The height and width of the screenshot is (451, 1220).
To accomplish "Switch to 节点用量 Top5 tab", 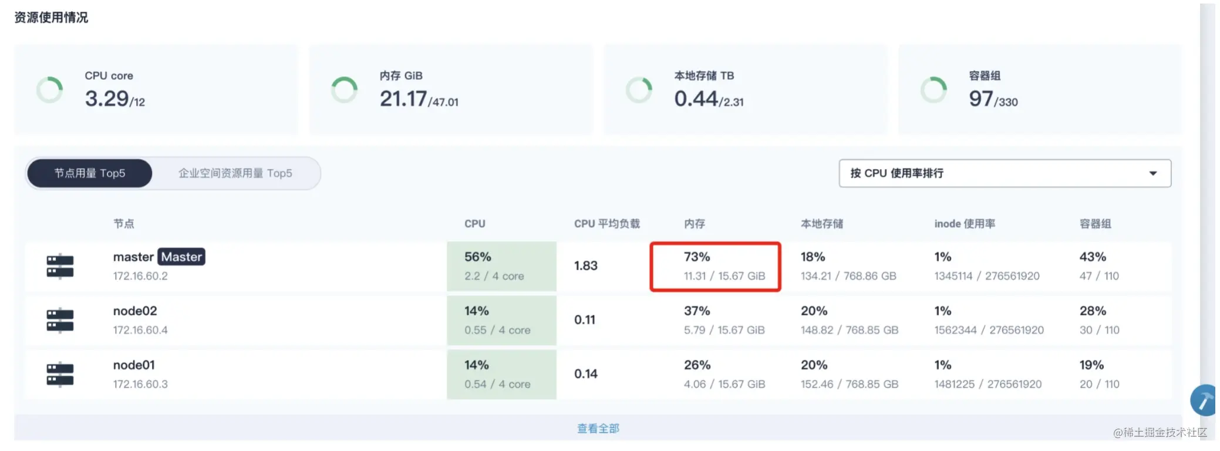I will coord(90,173).
